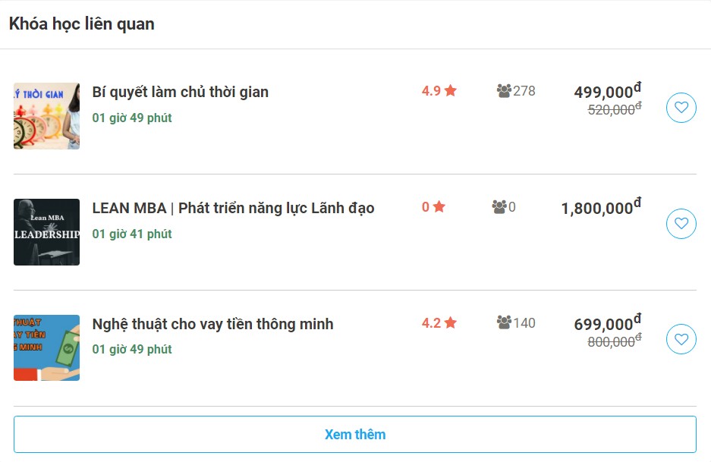Click the students icon next to 140

tap(504, 323)
